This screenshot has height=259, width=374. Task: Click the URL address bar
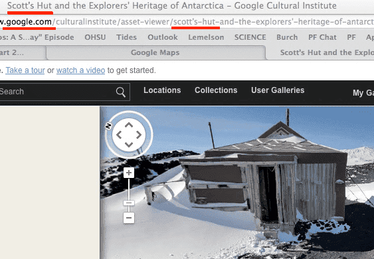[x=187, y=22]
